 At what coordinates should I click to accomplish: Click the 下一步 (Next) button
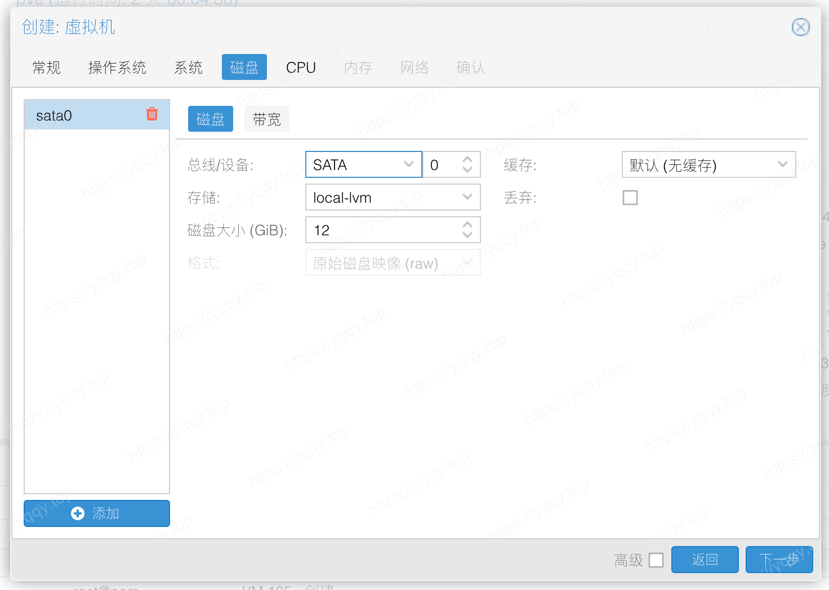[x=779, y=560]
